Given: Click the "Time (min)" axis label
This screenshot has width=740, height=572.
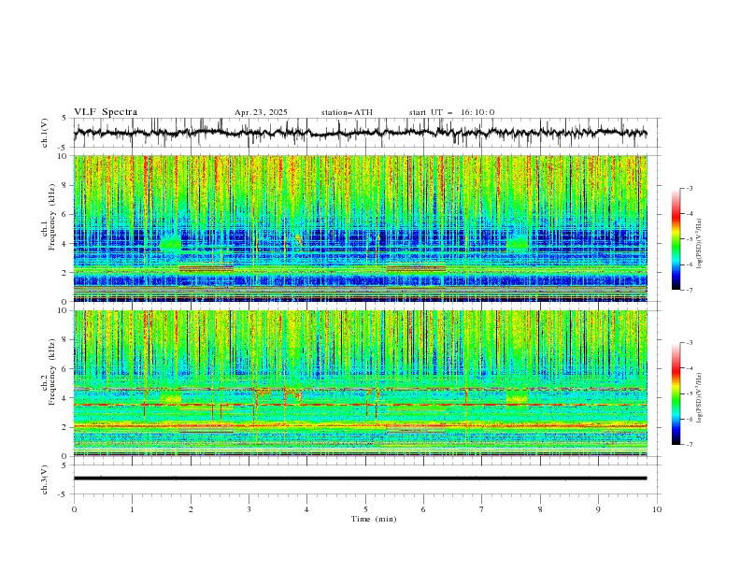Looking at the screenshot, I should point(374,519).
